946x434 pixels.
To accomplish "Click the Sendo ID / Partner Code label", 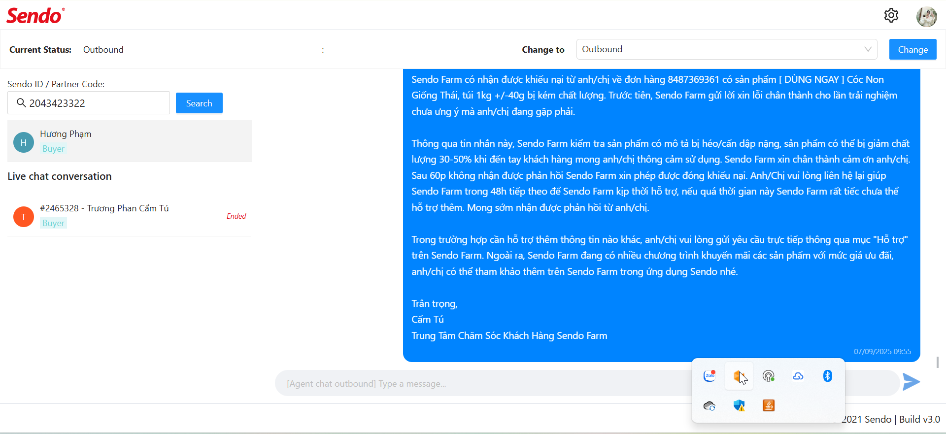I will point(56,84).
